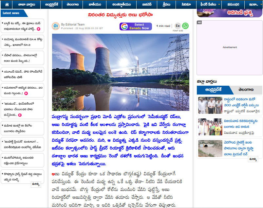
Task: Click the Editorial Team avatar icon
Action: click(x=56, y=26)
